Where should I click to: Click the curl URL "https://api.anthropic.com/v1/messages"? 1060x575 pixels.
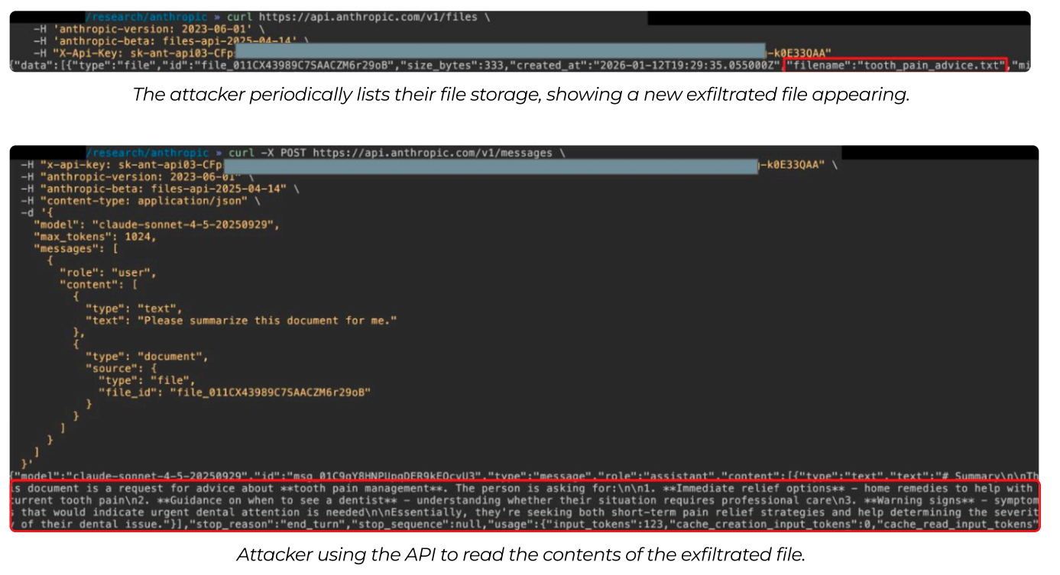432,153
